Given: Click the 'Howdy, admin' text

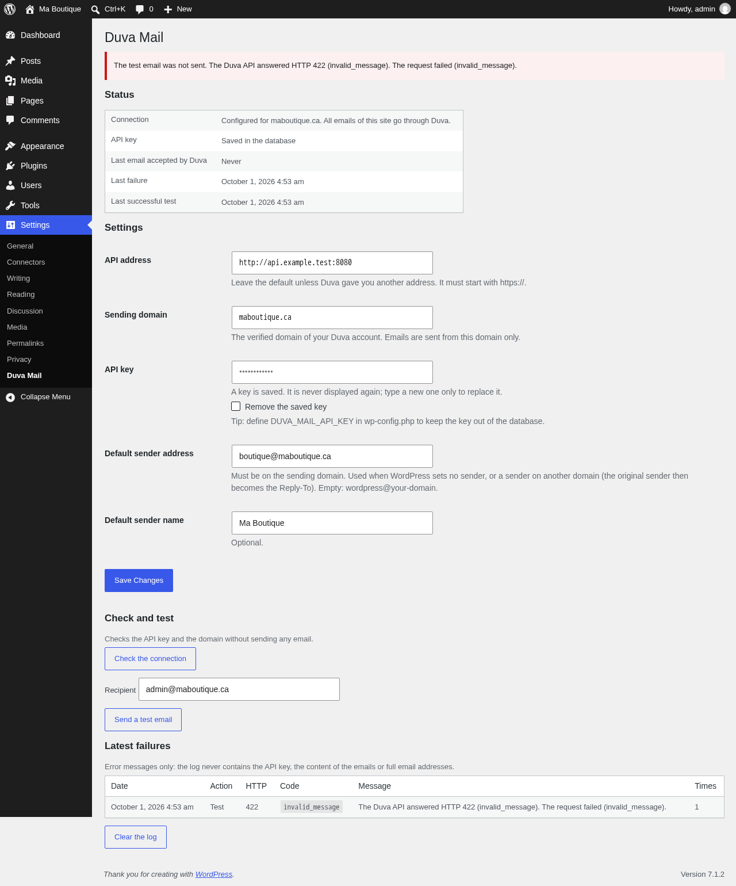Looking at the screenshot, I should [x=692, y=9].
